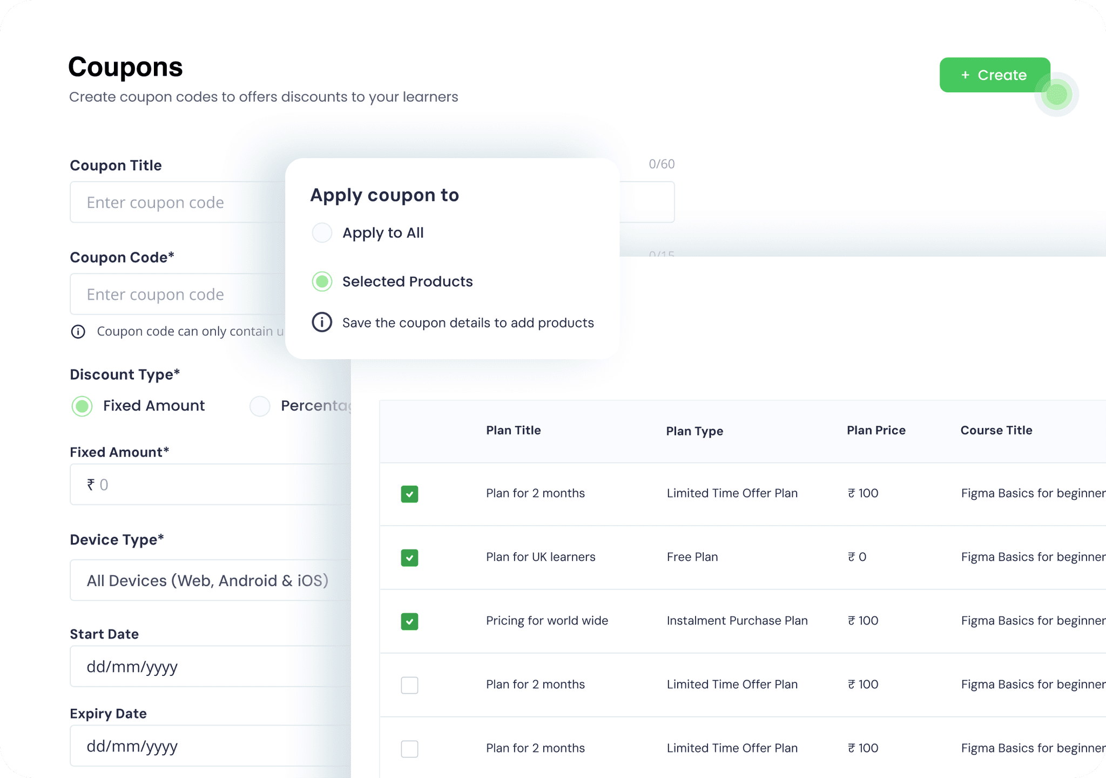This screenshot has width=1106, height=778.
Task: Uncheck the Pricing for world wide checkbox
Action: tap(409, 621)
